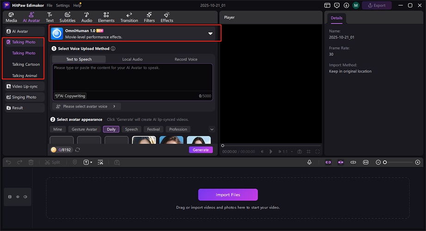
Task: Toggle track mute speaker icon
Action: pos(25,197)
